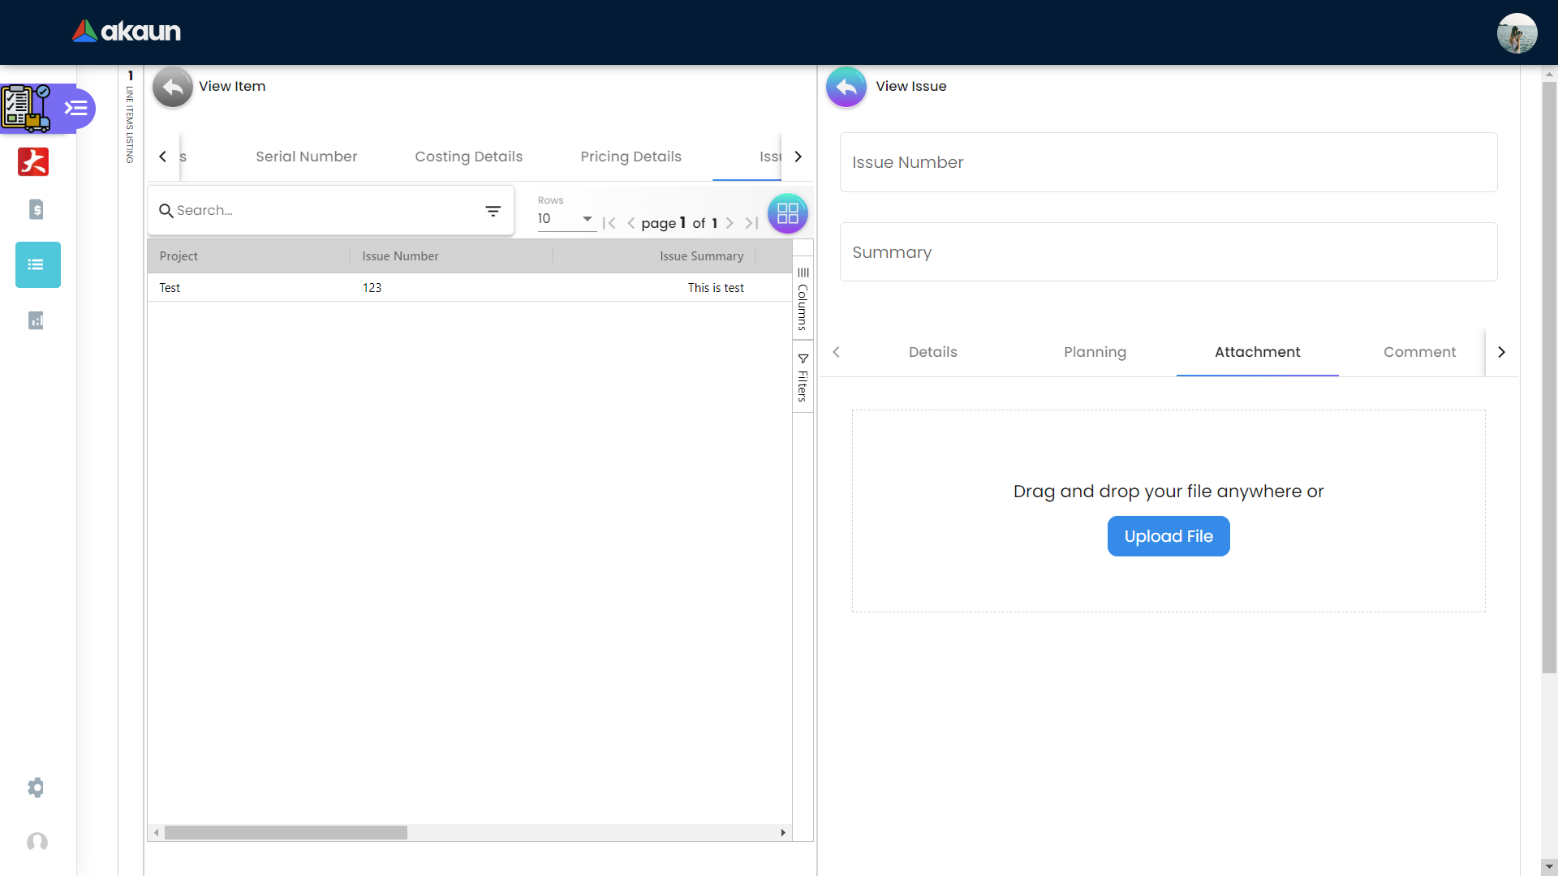Toggle the Columns side panel
Viewport: 1558px width, 876px height.
pyautogui.click(x=803, y=298)
